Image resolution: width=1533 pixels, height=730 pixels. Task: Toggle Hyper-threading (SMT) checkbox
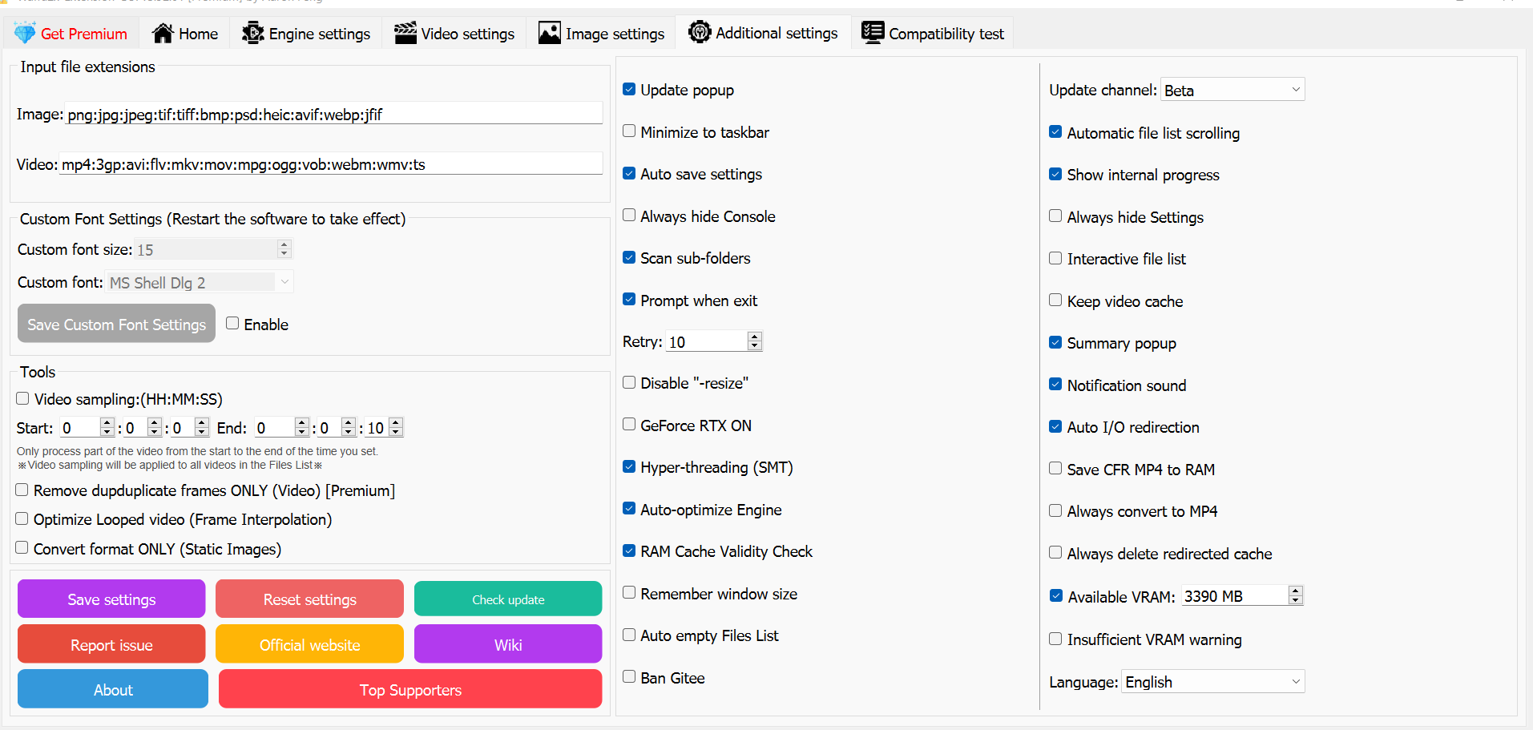tap(629, 466)
